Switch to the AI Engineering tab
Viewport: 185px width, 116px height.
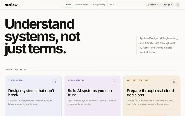(99, 5)
